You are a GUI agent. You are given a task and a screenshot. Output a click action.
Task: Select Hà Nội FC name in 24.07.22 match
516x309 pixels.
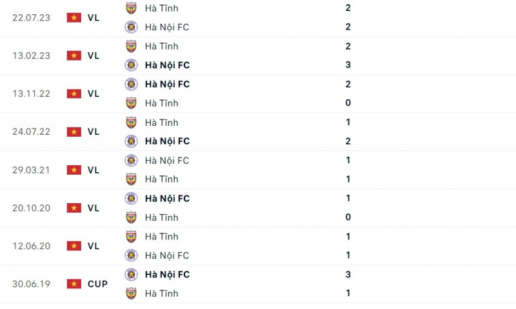click(x=167, y=141)
